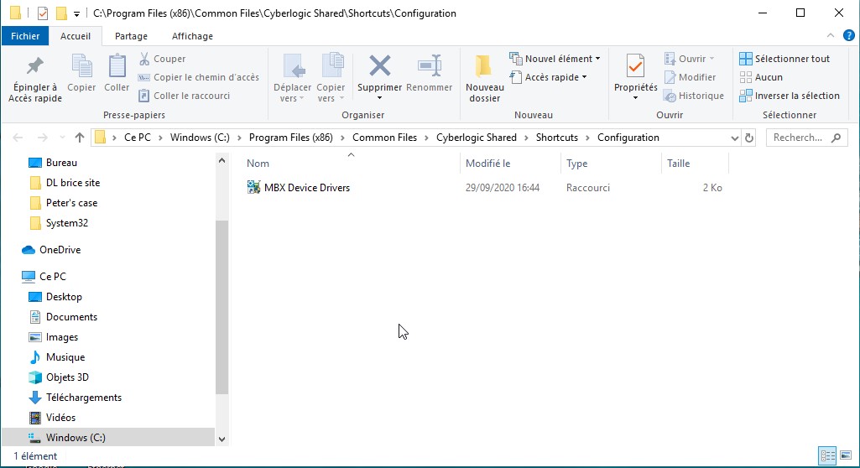Sort by Modifié le column header
Screen dimensions: 860x468
click(487, 164)
